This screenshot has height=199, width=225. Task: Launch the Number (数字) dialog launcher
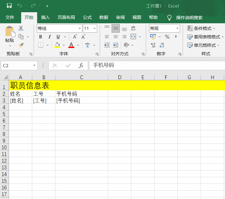coord(180,54)
